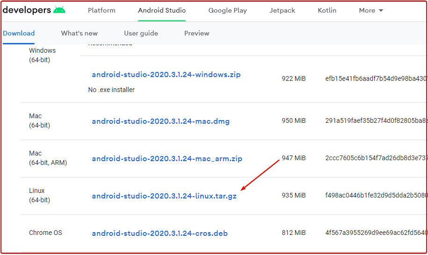The width and height of the screenshot is (428, 255).
Task: Download android-studio-2020.3.1.24-cros.deb
Action: pos(160,233)
